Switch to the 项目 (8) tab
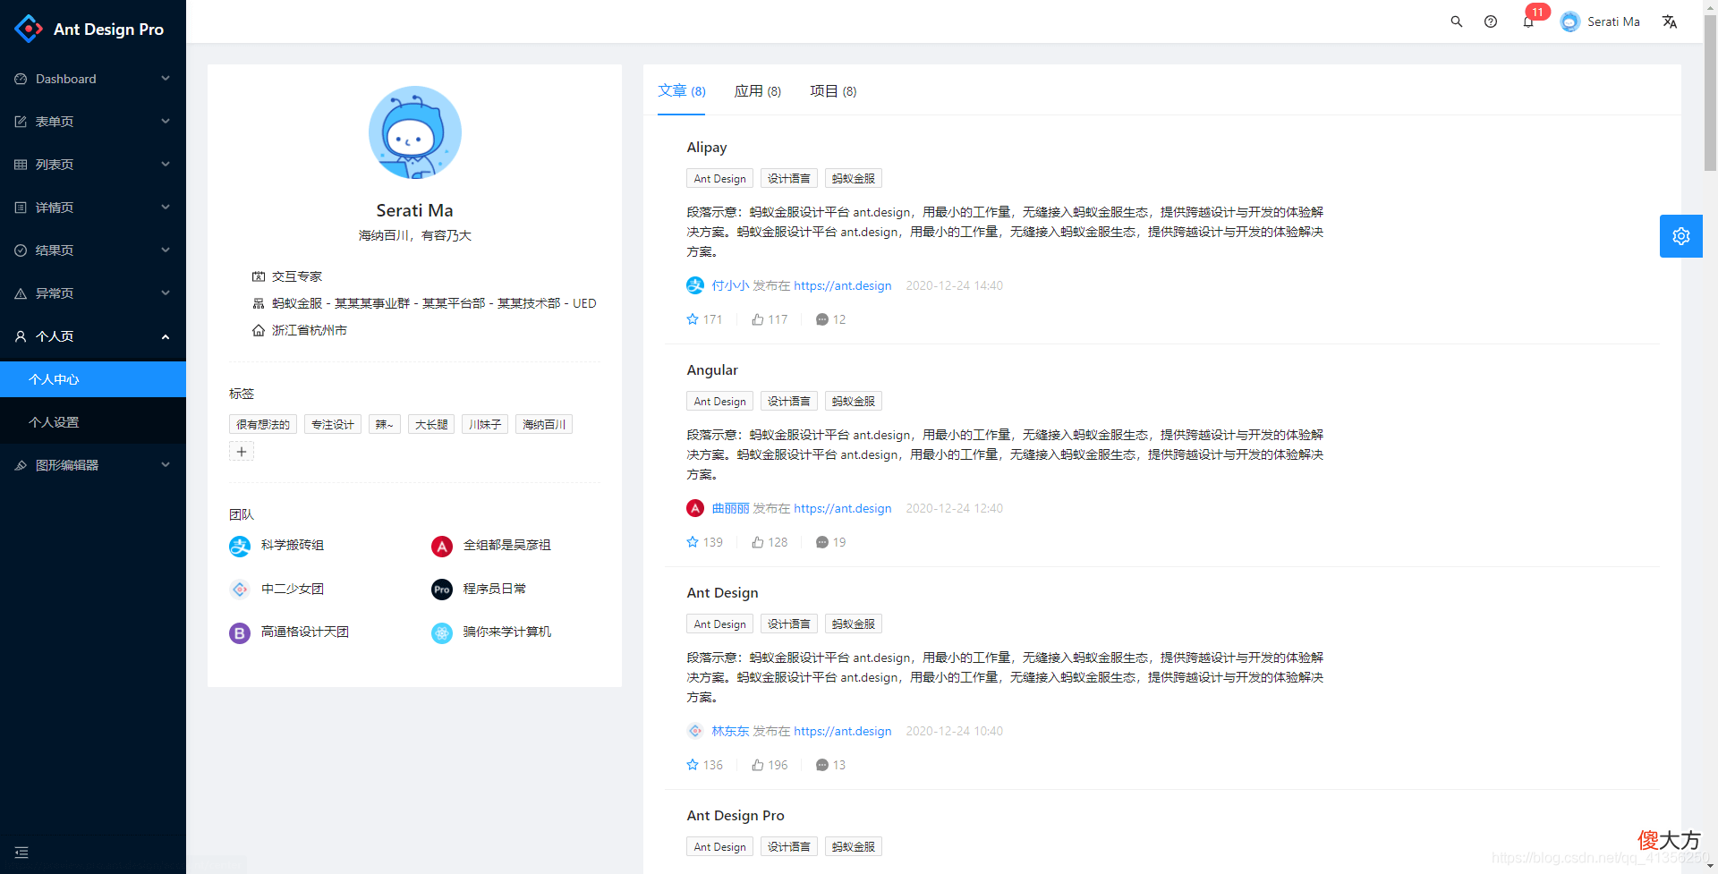The height and width of the screenshot is (874, 1718). (833, 91)
